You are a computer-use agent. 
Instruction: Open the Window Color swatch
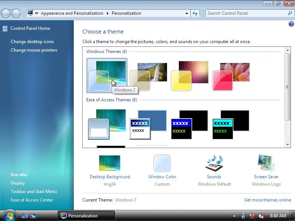[162, 163]
